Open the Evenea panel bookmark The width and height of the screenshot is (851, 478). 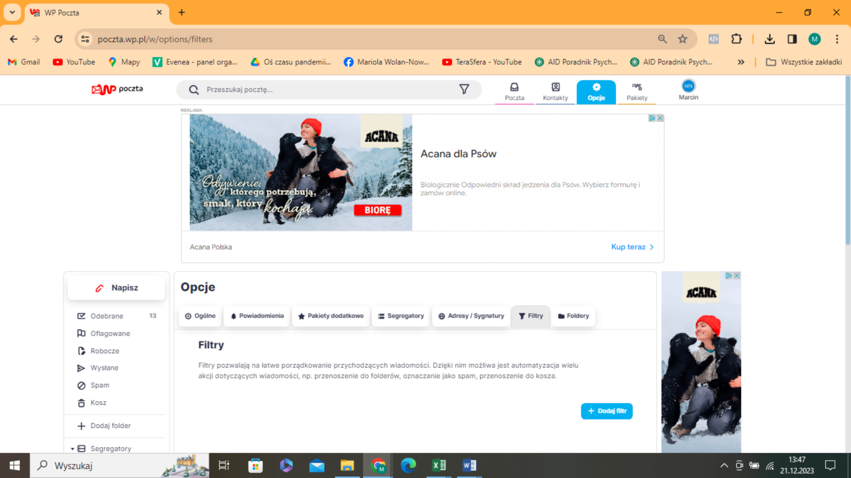point(195,62)
